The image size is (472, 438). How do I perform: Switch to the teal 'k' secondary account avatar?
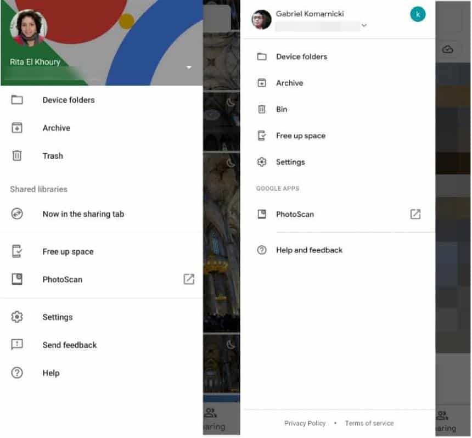(418, 14)
